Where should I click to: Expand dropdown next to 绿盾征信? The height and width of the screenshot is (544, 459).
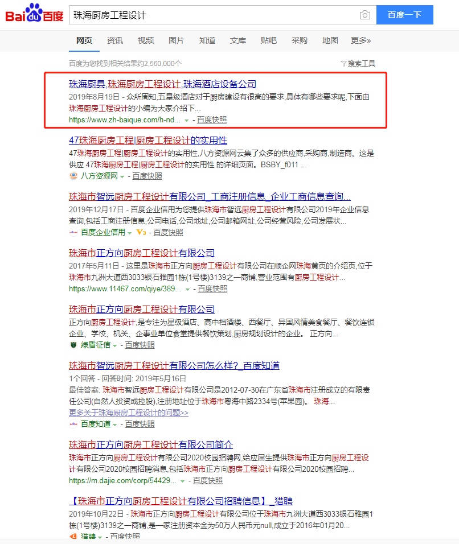tap(115, 345)
